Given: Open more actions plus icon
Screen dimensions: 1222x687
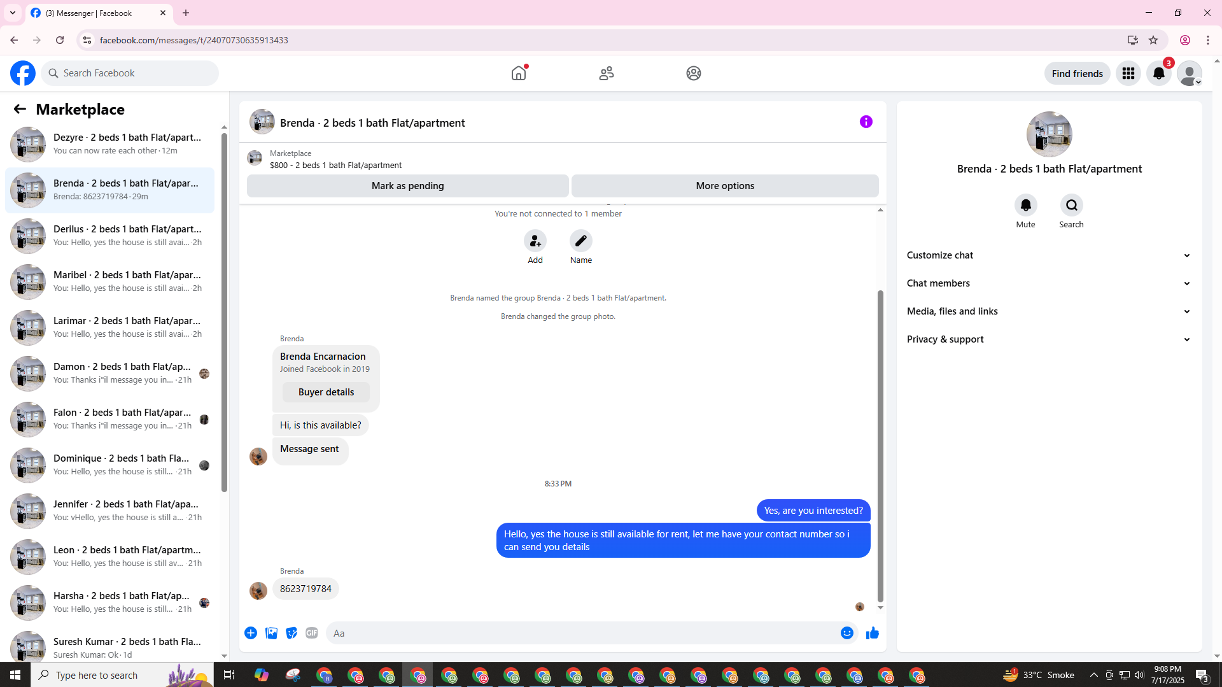Looking at the screenshot, I should tap(251, 633).
